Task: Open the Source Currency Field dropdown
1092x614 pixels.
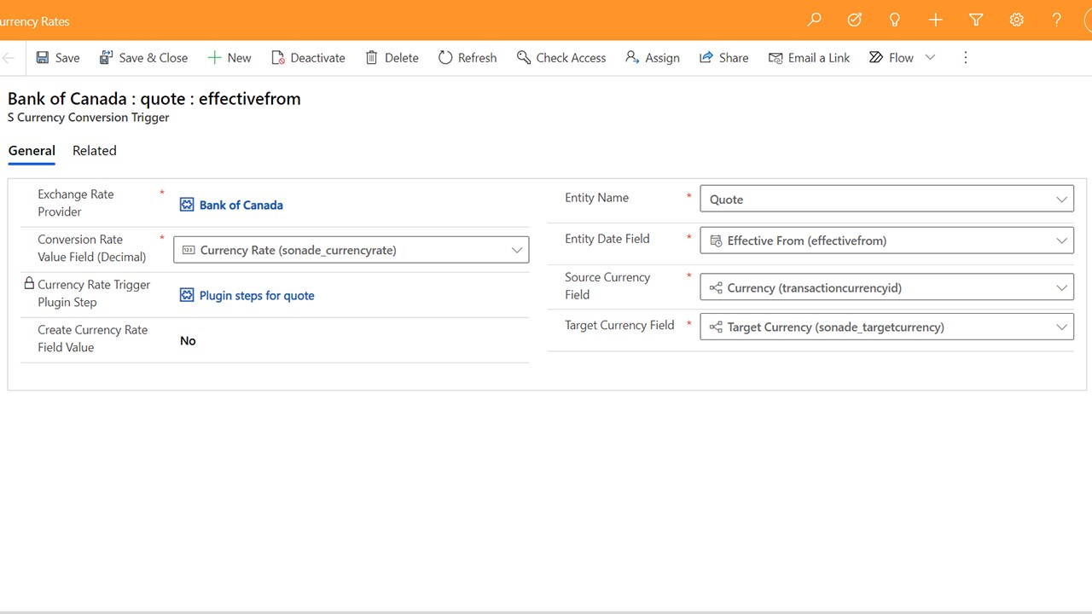Action: [x=886, y=287]
